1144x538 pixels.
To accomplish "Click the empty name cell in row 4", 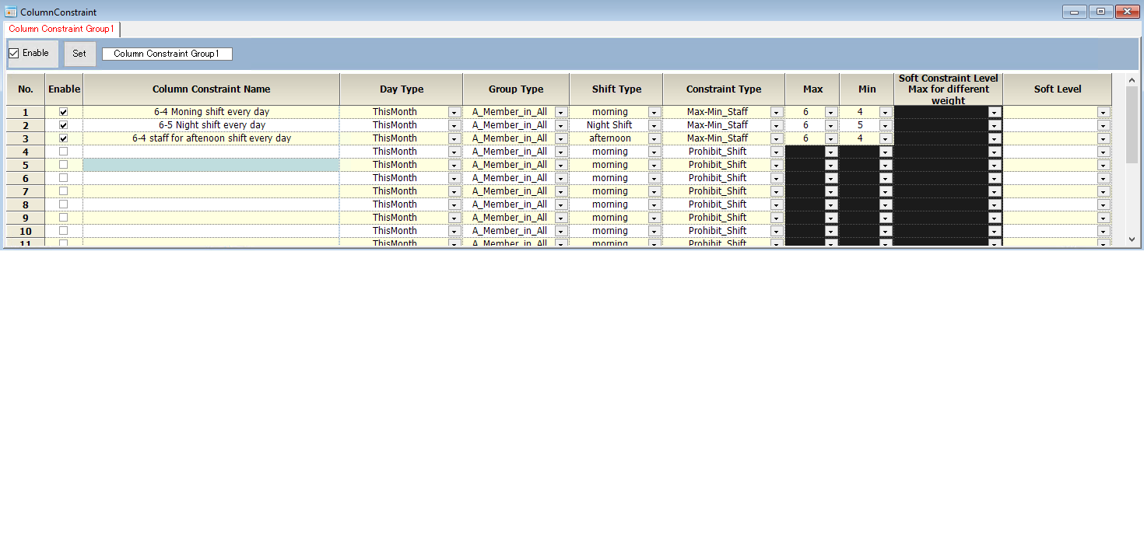I will (x=212, y=152).
